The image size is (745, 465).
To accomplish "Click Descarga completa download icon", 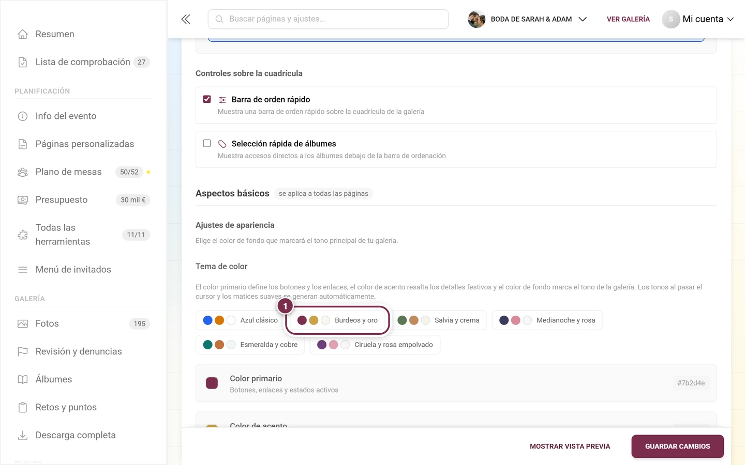I will (23, 436).
